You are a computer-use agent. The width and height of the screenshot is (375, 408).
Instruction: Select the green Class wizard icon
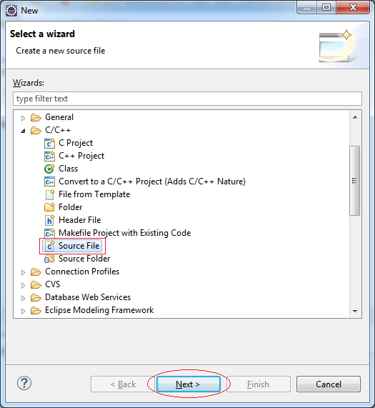(49, 169)
